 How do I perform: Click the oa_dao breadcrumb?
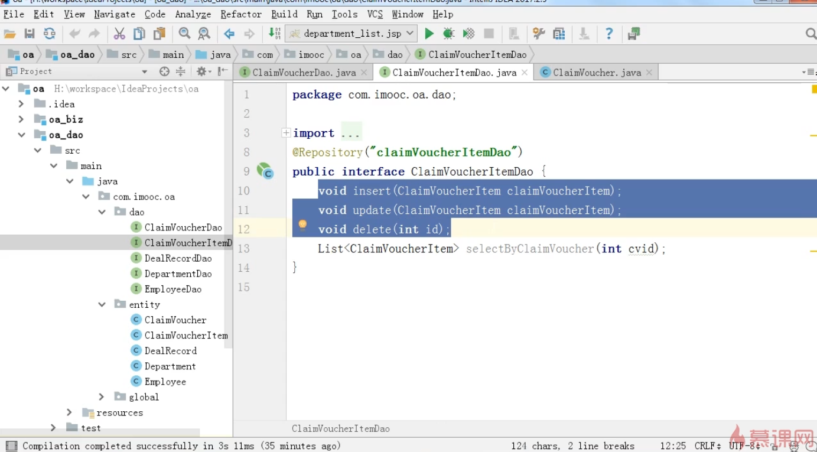(71, 54)
